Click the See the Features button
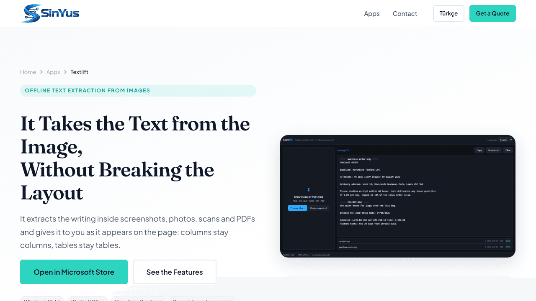The image size is (536, 301). tap(175, 272)
